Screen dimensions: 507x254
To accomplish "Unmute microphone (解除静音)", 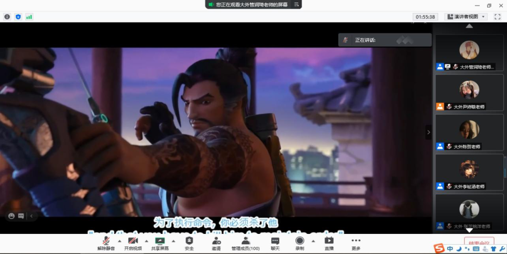I will click(x=106, y=243).
